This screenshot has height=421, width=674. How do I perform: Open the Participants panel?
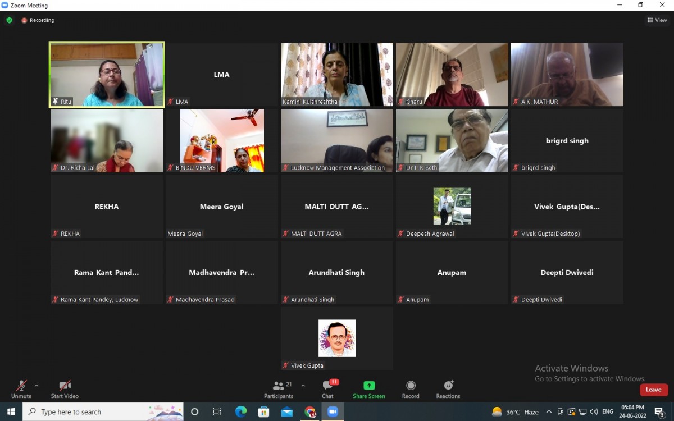279,389
